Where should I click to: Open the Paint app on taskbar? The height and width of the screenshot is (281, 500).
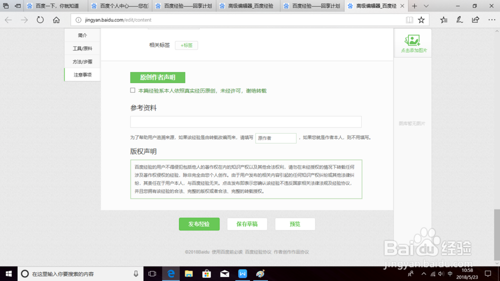click(260, 273)
